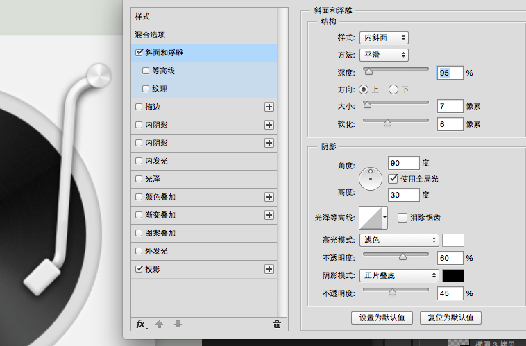This screenshot has width=526, height=346.
Task: Add another 投影 with its plus icon
Action: pyautogui.click(x=269, y=269)
